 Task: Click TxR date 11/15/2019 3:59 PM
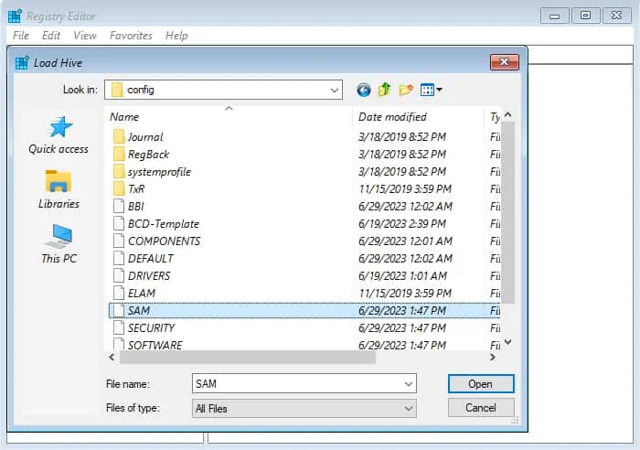pyautogui.click(x=405, y=189)
